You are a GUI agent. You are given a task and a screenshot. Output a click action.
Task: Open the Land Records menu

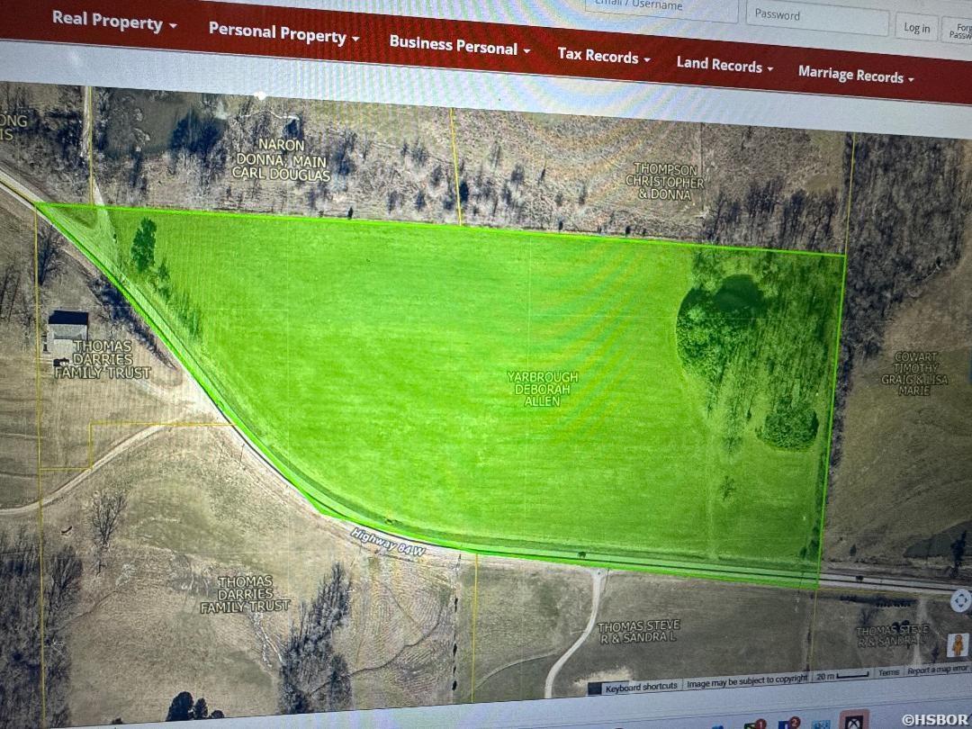pyautogui.click(x=724, y=65)
